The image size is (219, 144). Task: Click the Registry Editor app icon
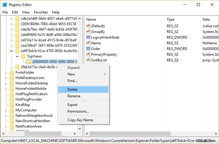5,4
